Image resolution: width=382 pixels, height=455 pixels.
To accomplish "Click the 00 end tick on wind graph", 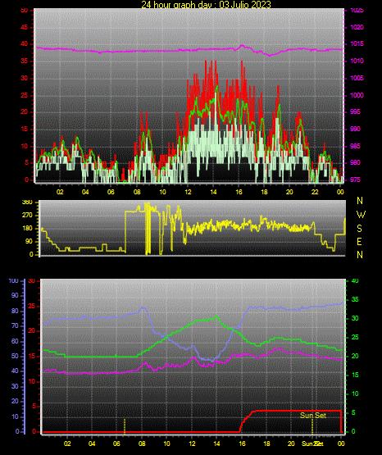I will click(x=340, y=192).
